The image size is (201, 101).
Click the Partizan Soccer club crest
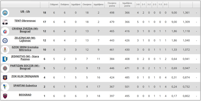click(x=5, y=68)
